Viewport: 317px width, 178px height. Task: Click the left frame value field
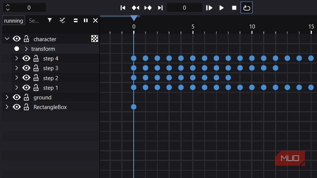click(x=29, y=7)
